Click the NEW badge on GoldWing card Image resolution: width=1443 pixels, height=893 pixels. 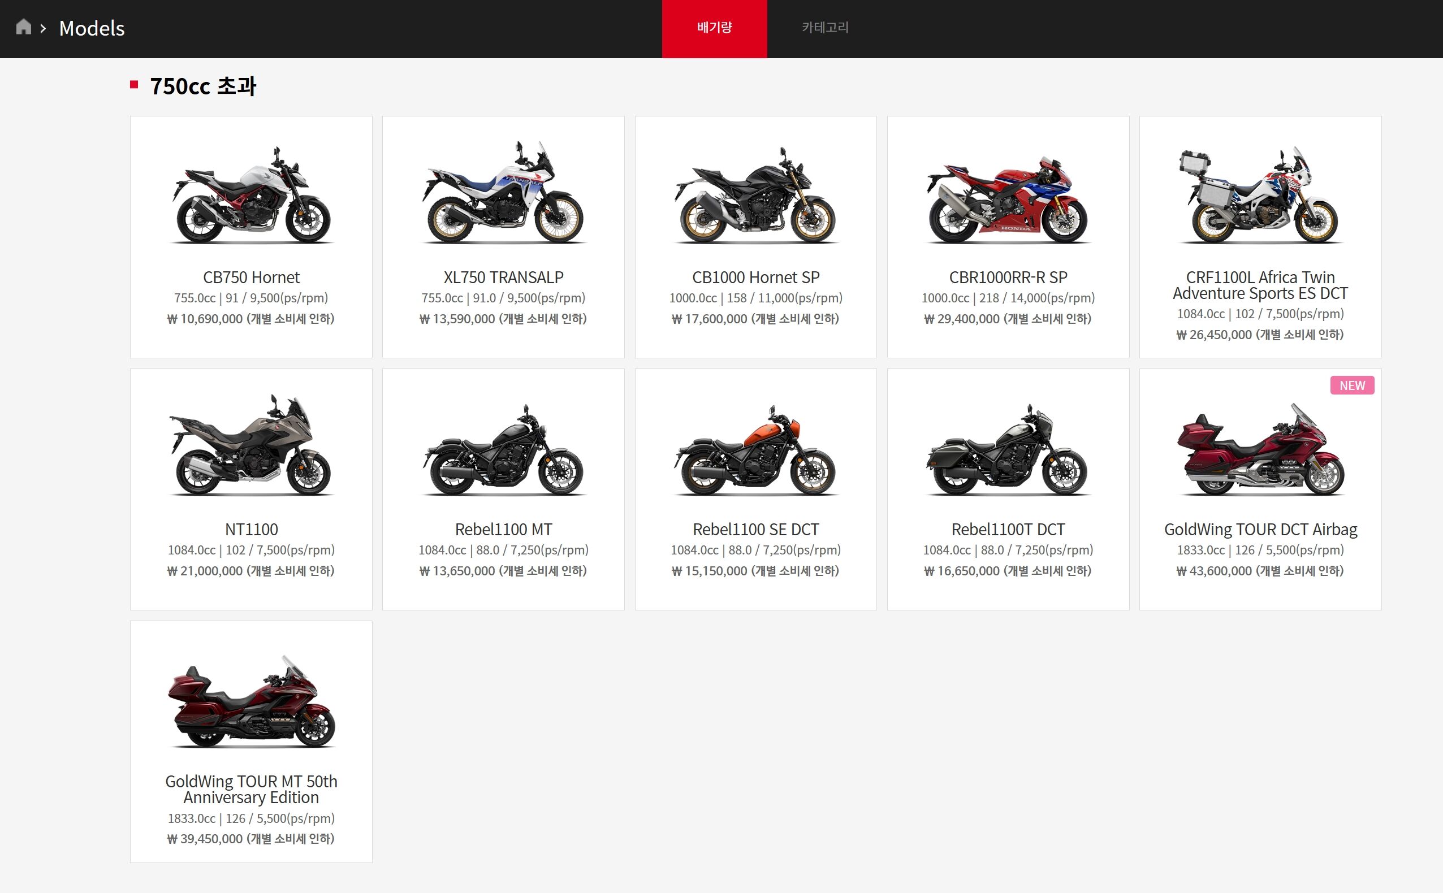click(1351, 385)
